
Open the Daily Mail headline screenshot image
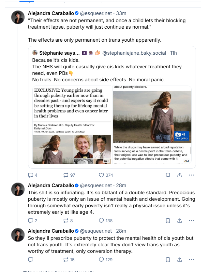(72, 125)
